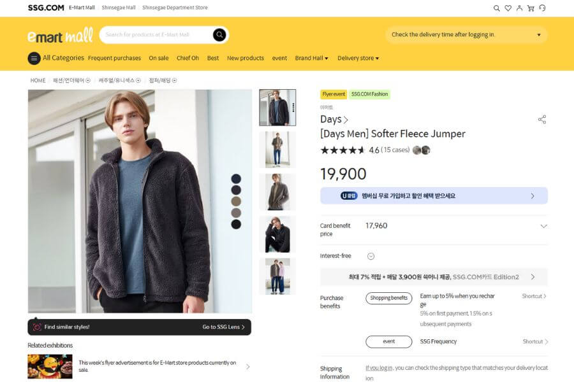Select the second product thumbnail image
The width and height of the screenshot is (574, 382).
tap(277, 150)
